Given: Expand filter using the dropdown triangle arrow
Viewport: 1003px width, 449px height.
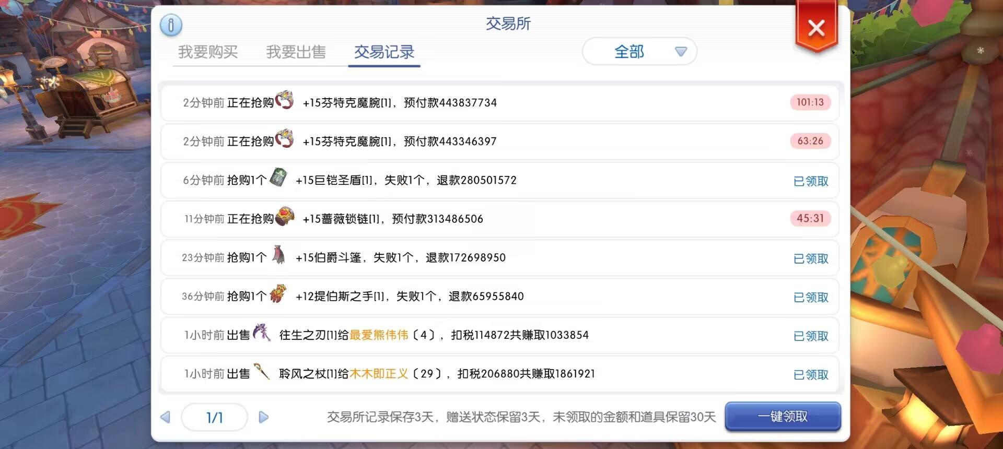Looking at the screenshot, I should tap(681, 52).
